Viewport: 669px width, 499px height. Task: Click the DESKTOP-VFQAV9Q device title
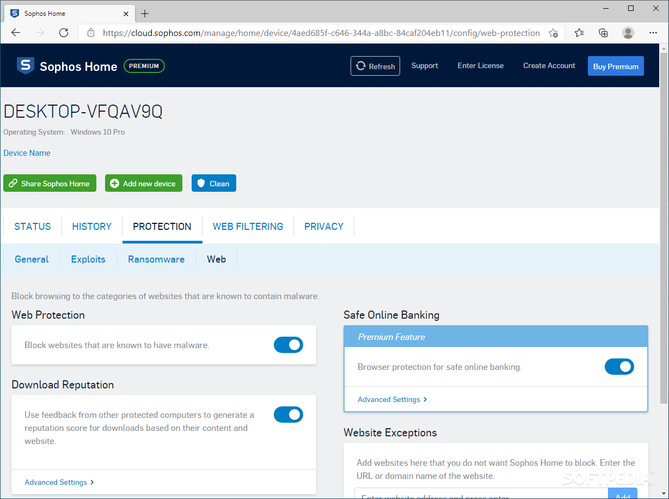(83, 112)
